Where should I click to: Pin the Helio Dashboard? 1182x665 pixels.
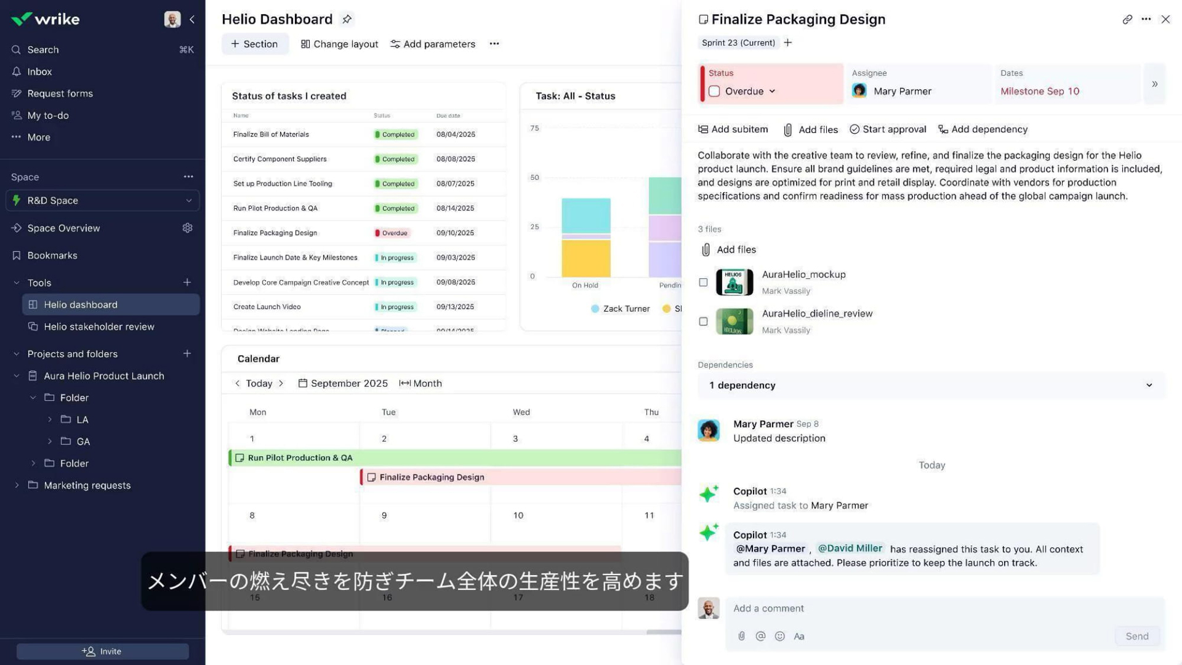point(347,19)
